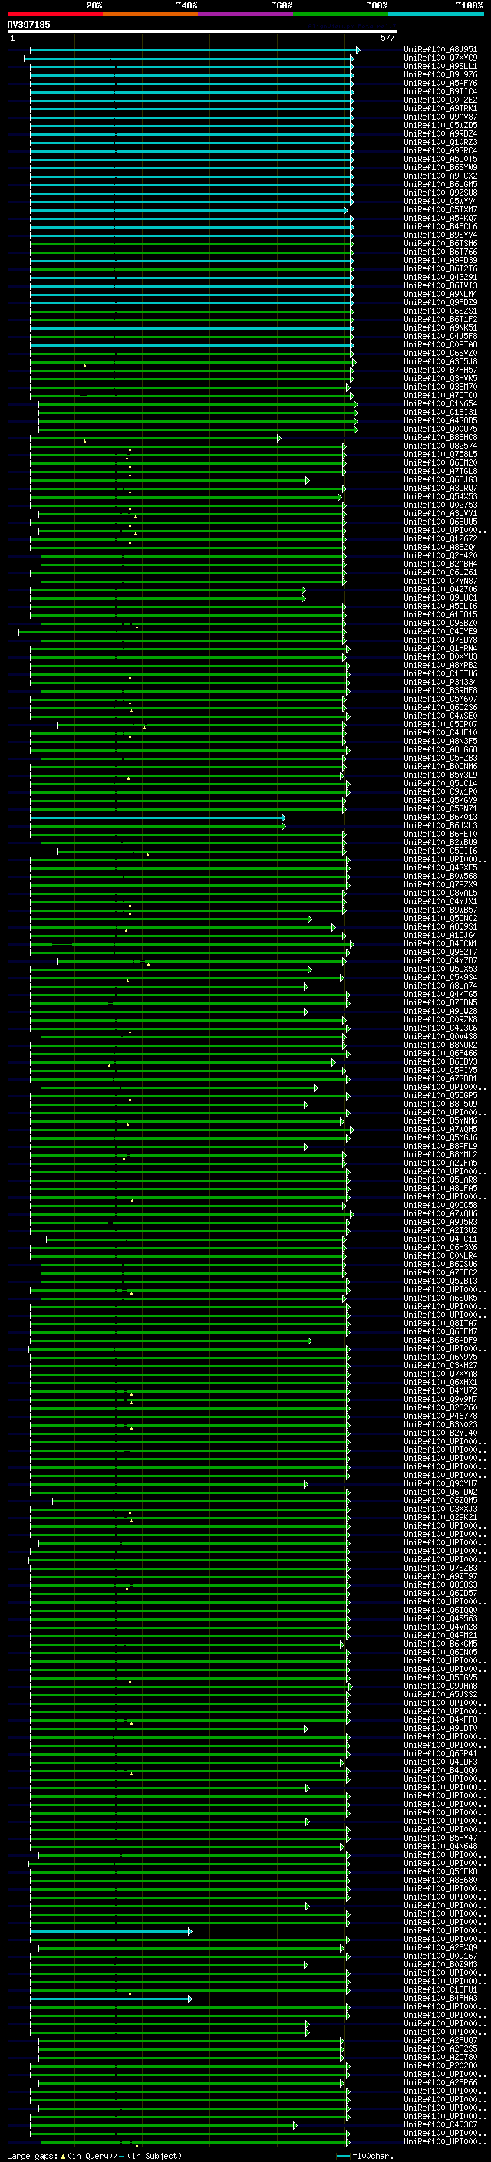Viewport: 491px width, 2162px height.
Task: Open hit UniRef100_Q43291
Action: [440, 277]
